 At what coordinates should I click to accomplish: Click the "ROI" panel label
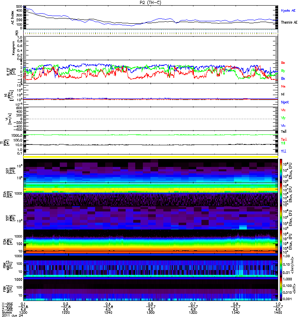click(17, 33)
